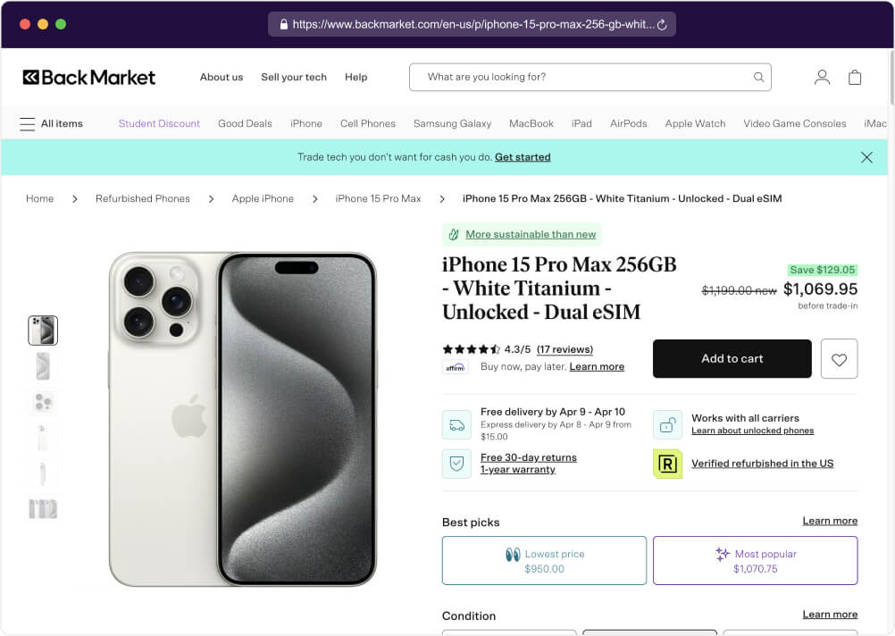The height and width of the screenshot is (636, 895).
Task: Open the shopping bag cart icon
Action: pyautogui.click(x=855, y=78)
